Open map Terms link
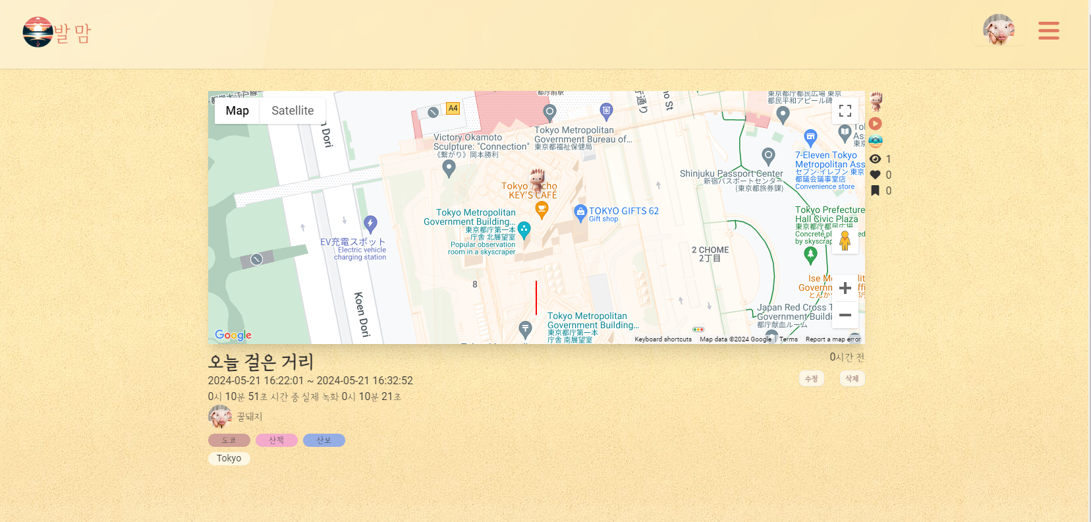1091x522 pixels. tap(789, 339)
